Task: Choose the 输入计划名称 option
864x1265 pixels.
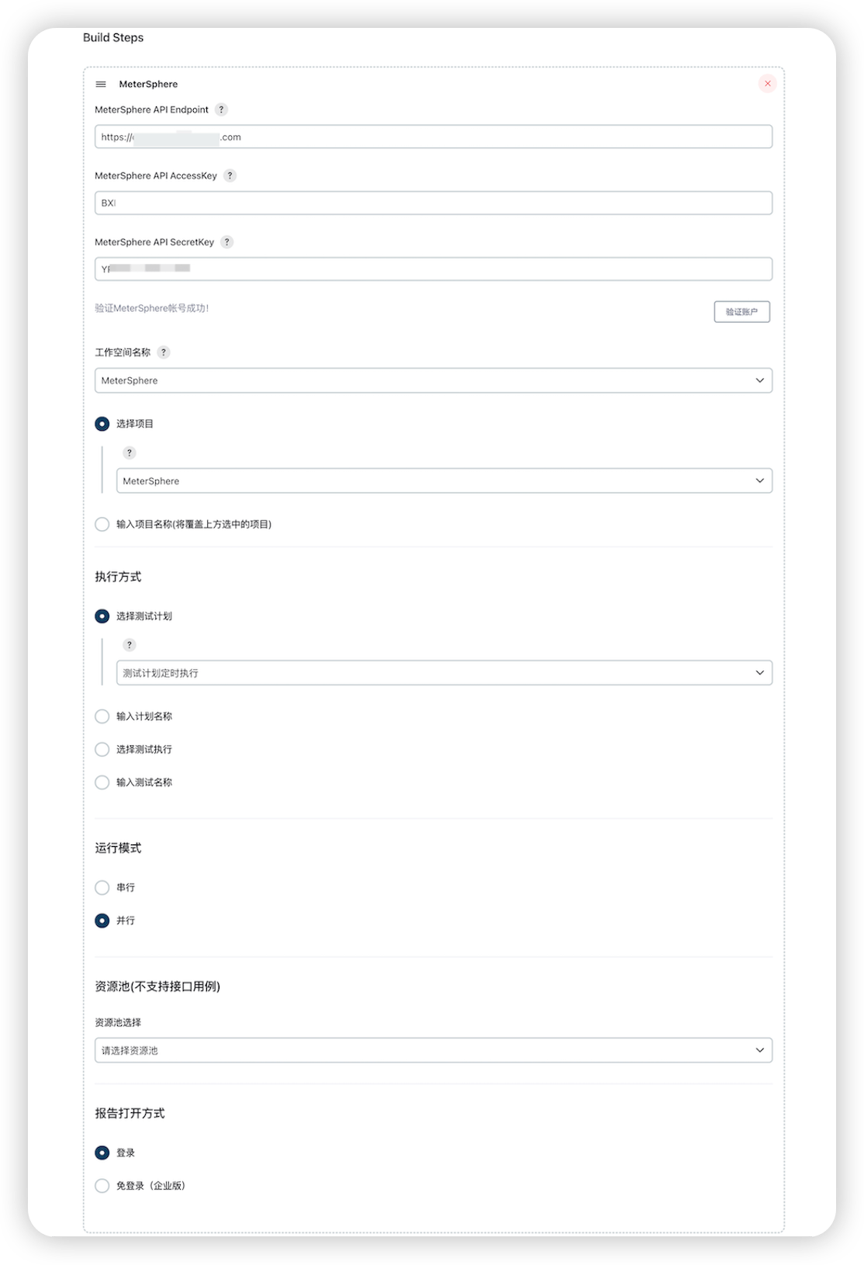Action: pos(102,716)
